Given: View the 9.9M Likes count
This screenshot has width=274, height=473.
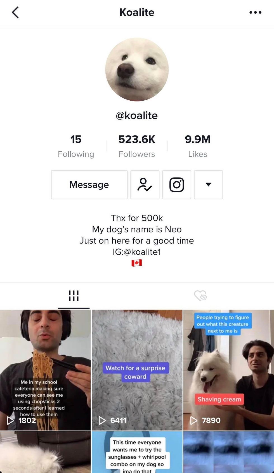Looking at the screenshot, I should 198,146.
